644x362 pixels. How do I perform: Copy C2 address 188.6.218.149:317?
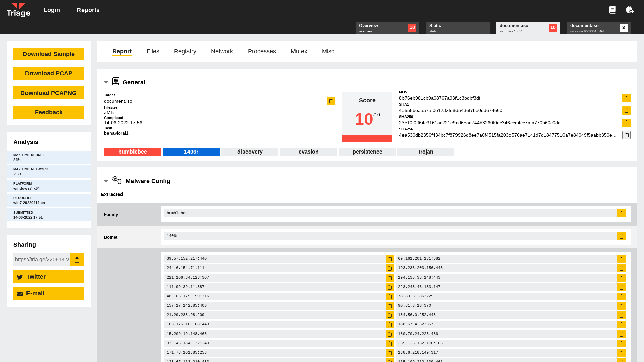621,353
